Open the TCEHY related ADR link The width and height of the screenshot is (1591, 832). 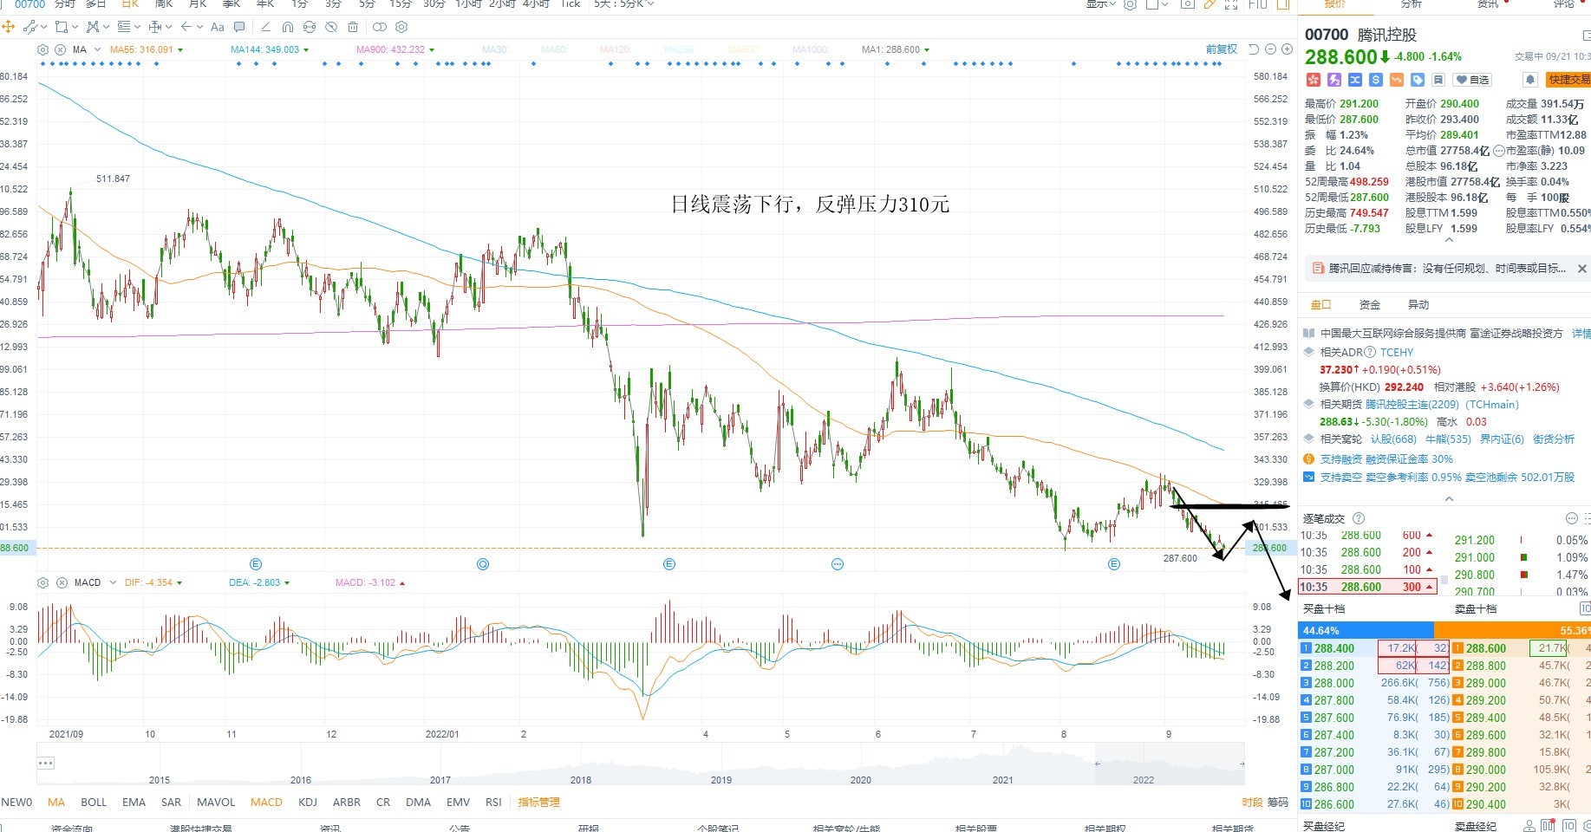tap(1397, 352)
